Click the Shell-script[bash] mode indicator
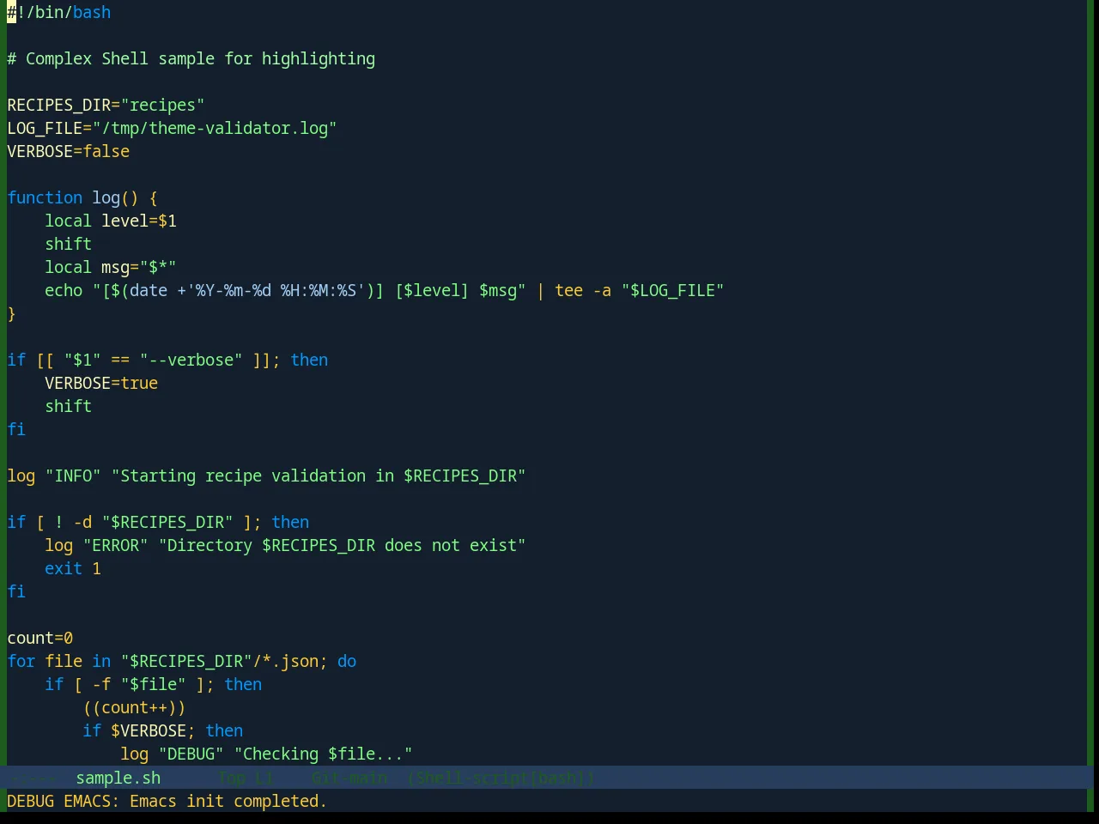Screen dimensions: 1099x824 coord(501,778)
